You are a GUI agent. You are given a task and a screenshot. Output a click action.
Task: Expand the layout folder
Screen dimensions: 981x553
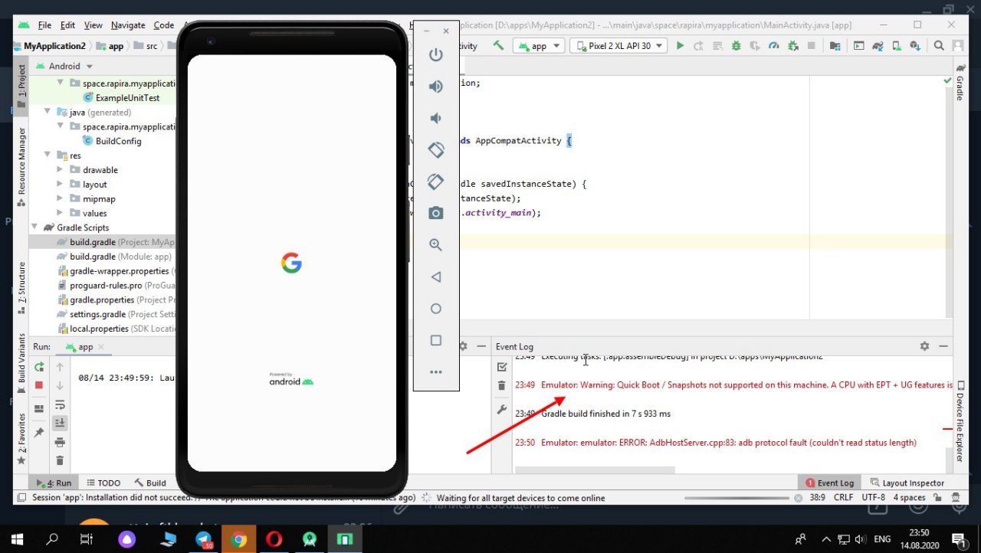[61, 185]
